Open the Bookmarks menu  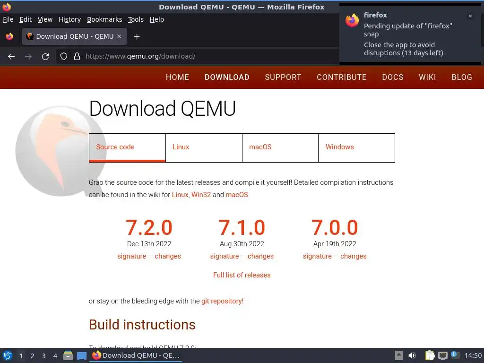(x=104, y=19)
